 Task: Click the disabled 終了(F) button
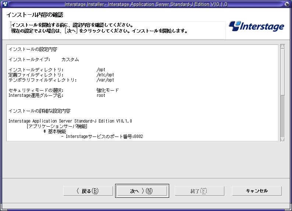click(x=199, y=191)
